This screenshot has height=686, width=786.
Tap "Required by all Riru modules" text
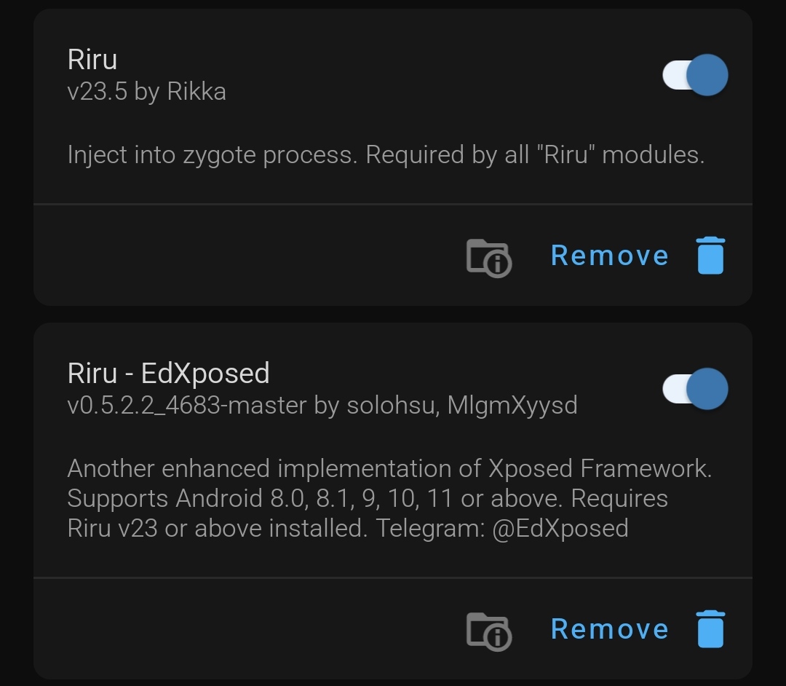(535, 154)
